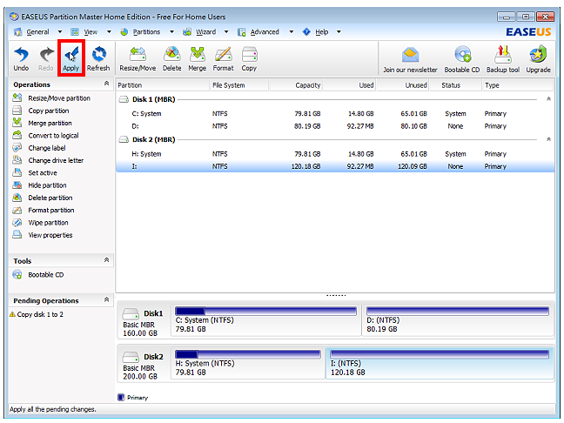Choose Format partition in sidebar
This screenshot has width=564, height=423.
point(44,210)
